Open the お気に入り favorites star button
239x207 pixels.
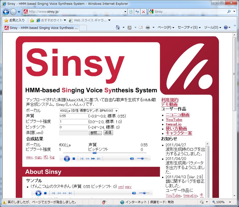click(x=14, y=20)
